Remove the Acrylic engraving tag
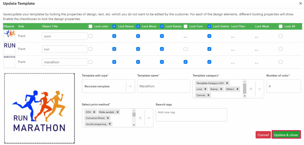This screenshot has width=304, height=145. pos(110,124)
